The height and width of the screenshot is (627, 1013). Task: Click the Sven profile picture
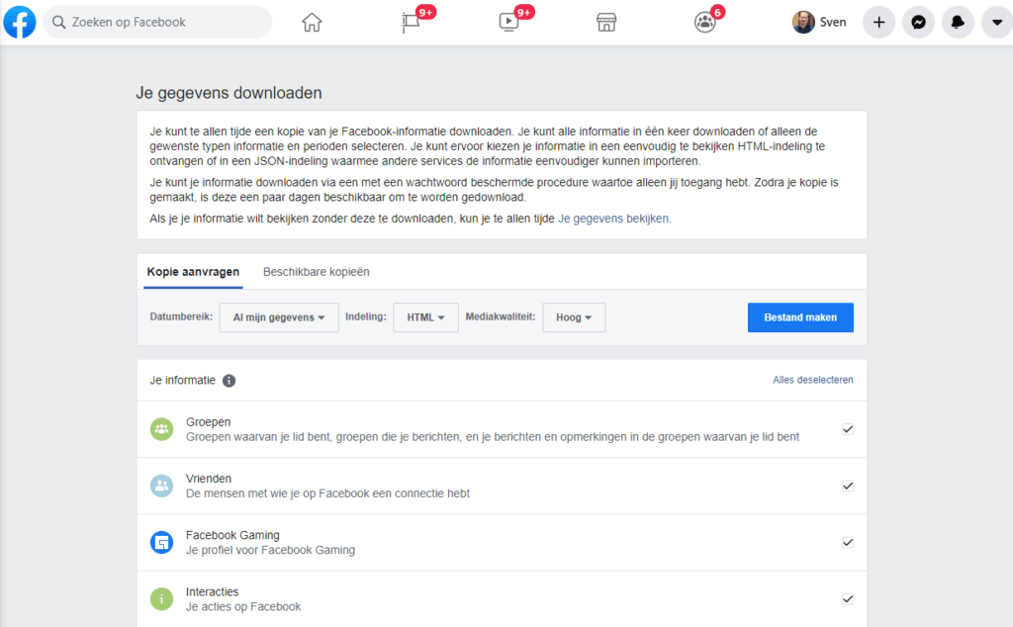click(x=803, y=22)
